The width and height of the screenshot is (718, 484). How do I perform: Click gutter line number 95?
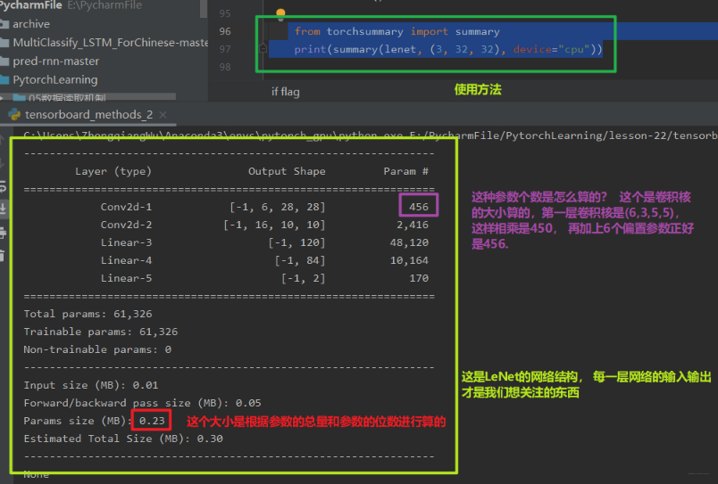225,13
